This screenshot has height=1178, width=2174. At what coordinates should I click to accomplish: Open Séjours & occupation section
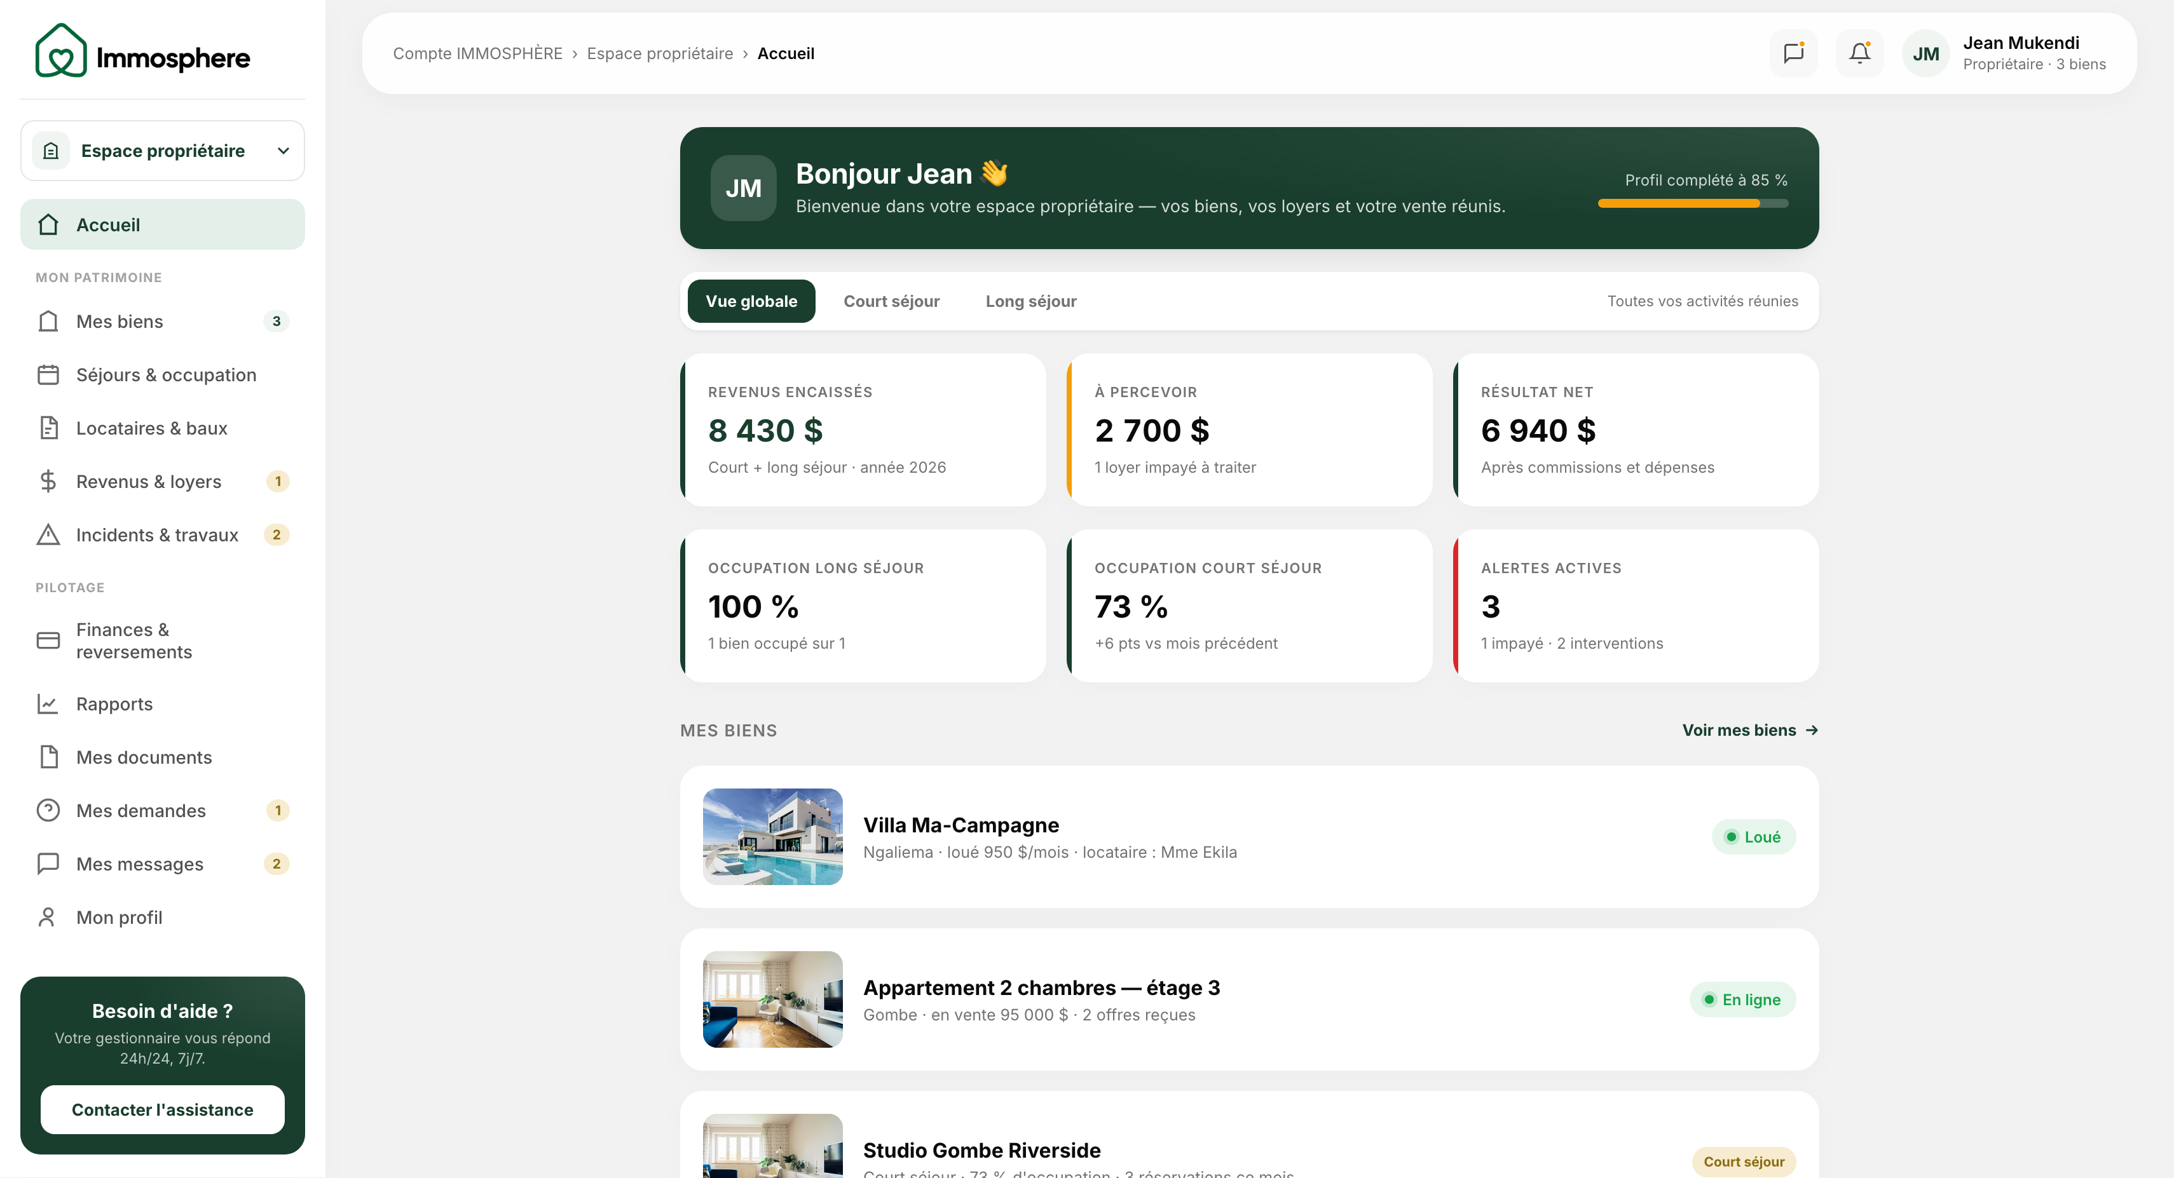click(x=163, y=375)
